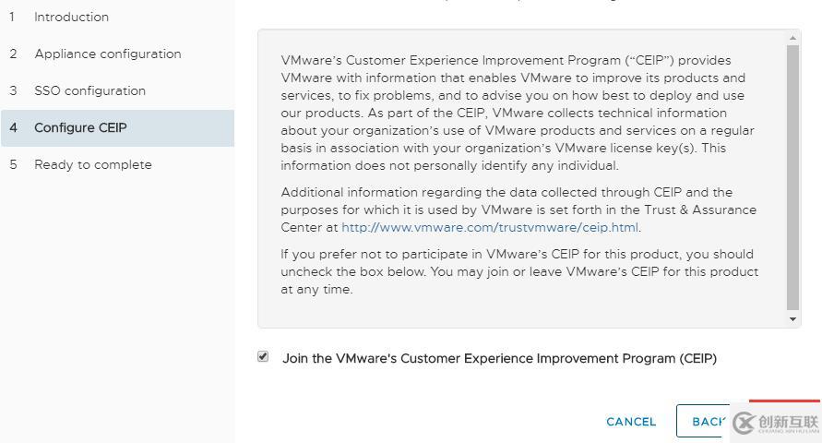Image resolution: width=822 pixels, height=443 pixels.
Task: Go to the Introduction step
Action: (71, 17)
